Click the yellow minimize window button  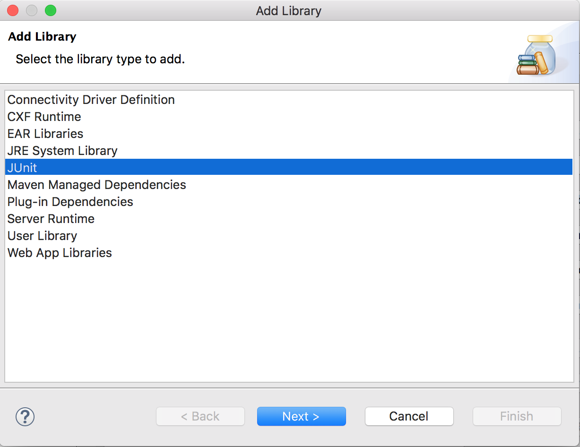[32, 10]
